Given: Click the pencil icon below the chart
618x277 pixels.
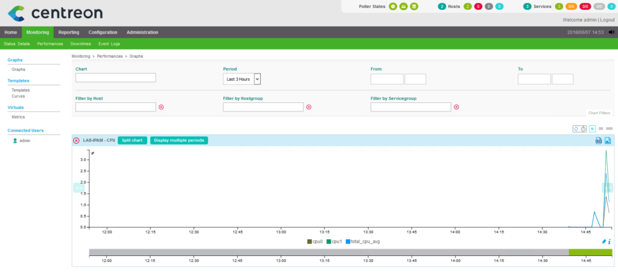Looking at the screenshot, I should 604,241.
